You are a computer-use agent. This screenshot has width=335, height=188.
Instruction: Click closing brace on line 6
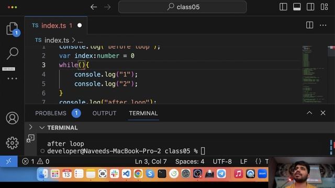pyautogui.click(x=61, y=93)
